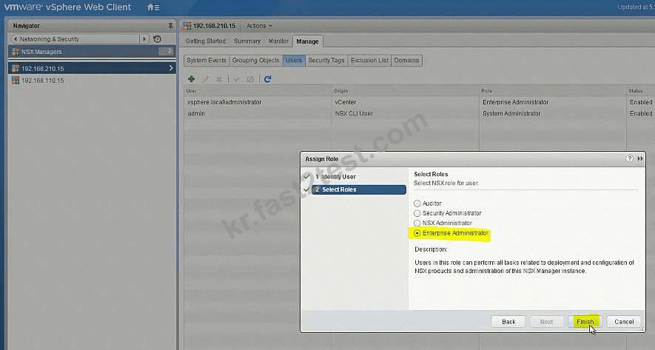This screenshot has height=350, width=655.
Task: Select NSX Manager 192.168.210.15 in Navigator
Action: [x=92, y=68]
